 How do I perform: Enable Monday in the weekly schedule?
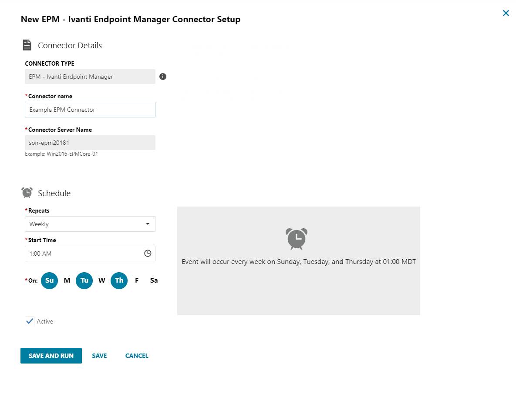coord(67,280)
